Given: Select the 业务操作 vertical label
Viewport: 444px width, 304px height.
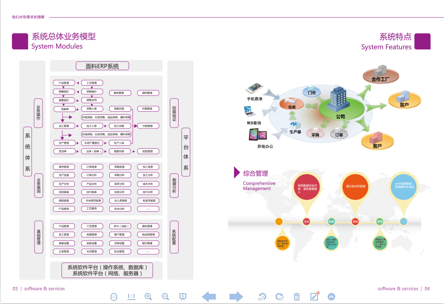Looking at the screenshot, I should pyautogui.click(x=38, y=113).
